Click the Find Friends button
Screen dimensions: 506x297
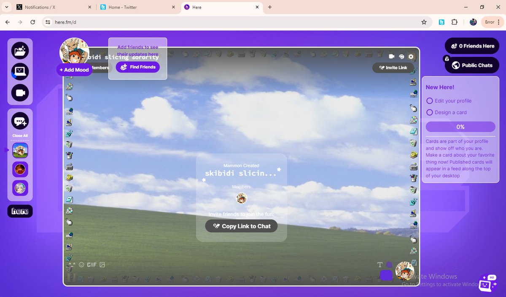pos(138,67)
